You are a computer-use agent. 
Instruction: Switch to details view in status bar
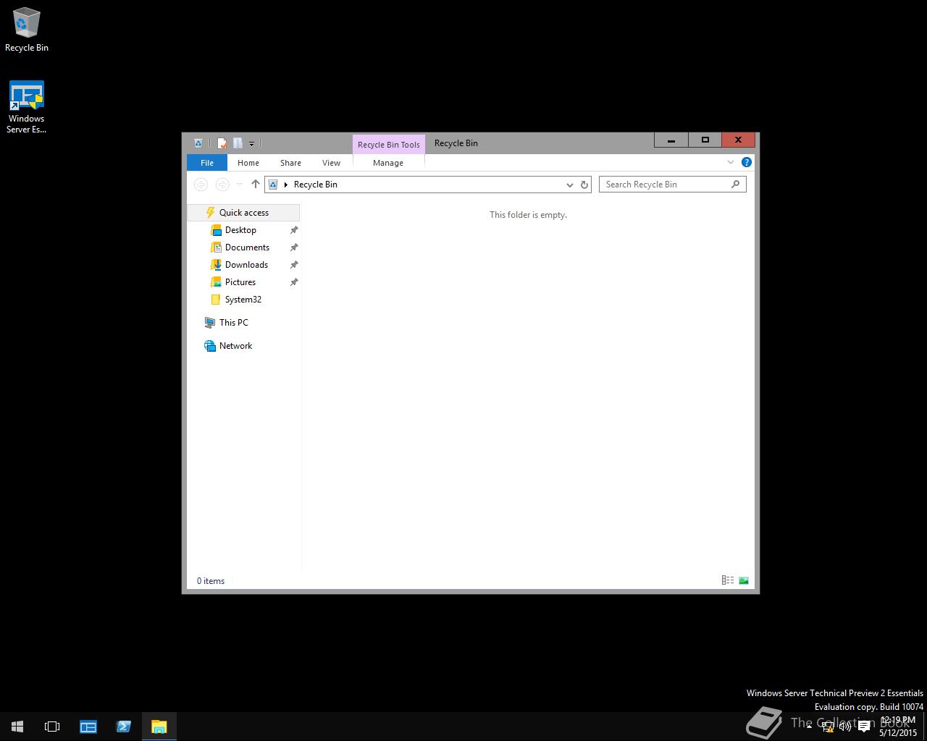[x=728, y=580]
